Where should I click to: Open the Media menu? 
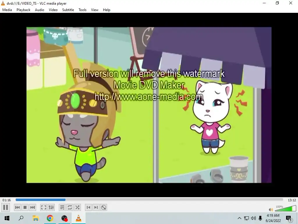coord(7,10)
